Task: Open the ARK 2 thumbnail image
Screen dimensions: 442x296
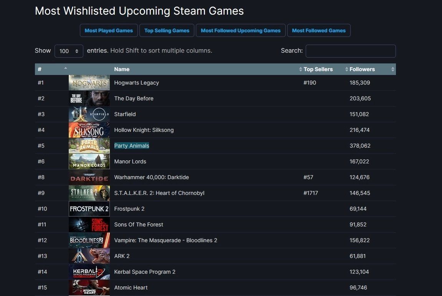Action: coord(89,256)
